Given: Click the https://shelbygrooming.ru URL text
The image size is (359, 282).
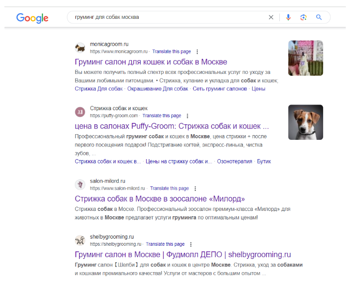Looking at the screenshot, I should point(115,244).
